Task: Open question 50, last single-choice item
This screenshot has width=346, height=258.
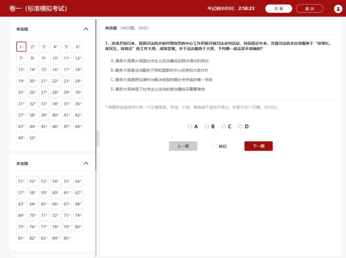Action: click(33, 138)
